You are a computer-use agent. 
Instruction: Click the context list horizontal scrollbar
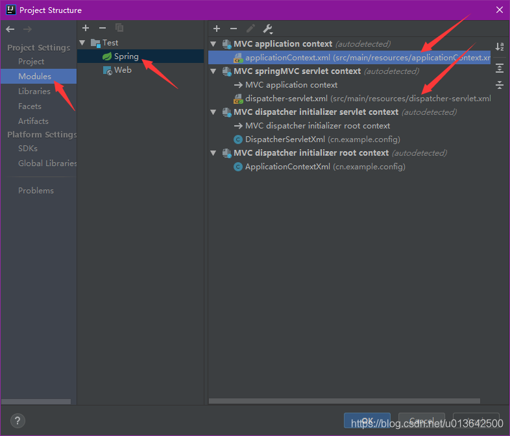click(x=345, y=401)
